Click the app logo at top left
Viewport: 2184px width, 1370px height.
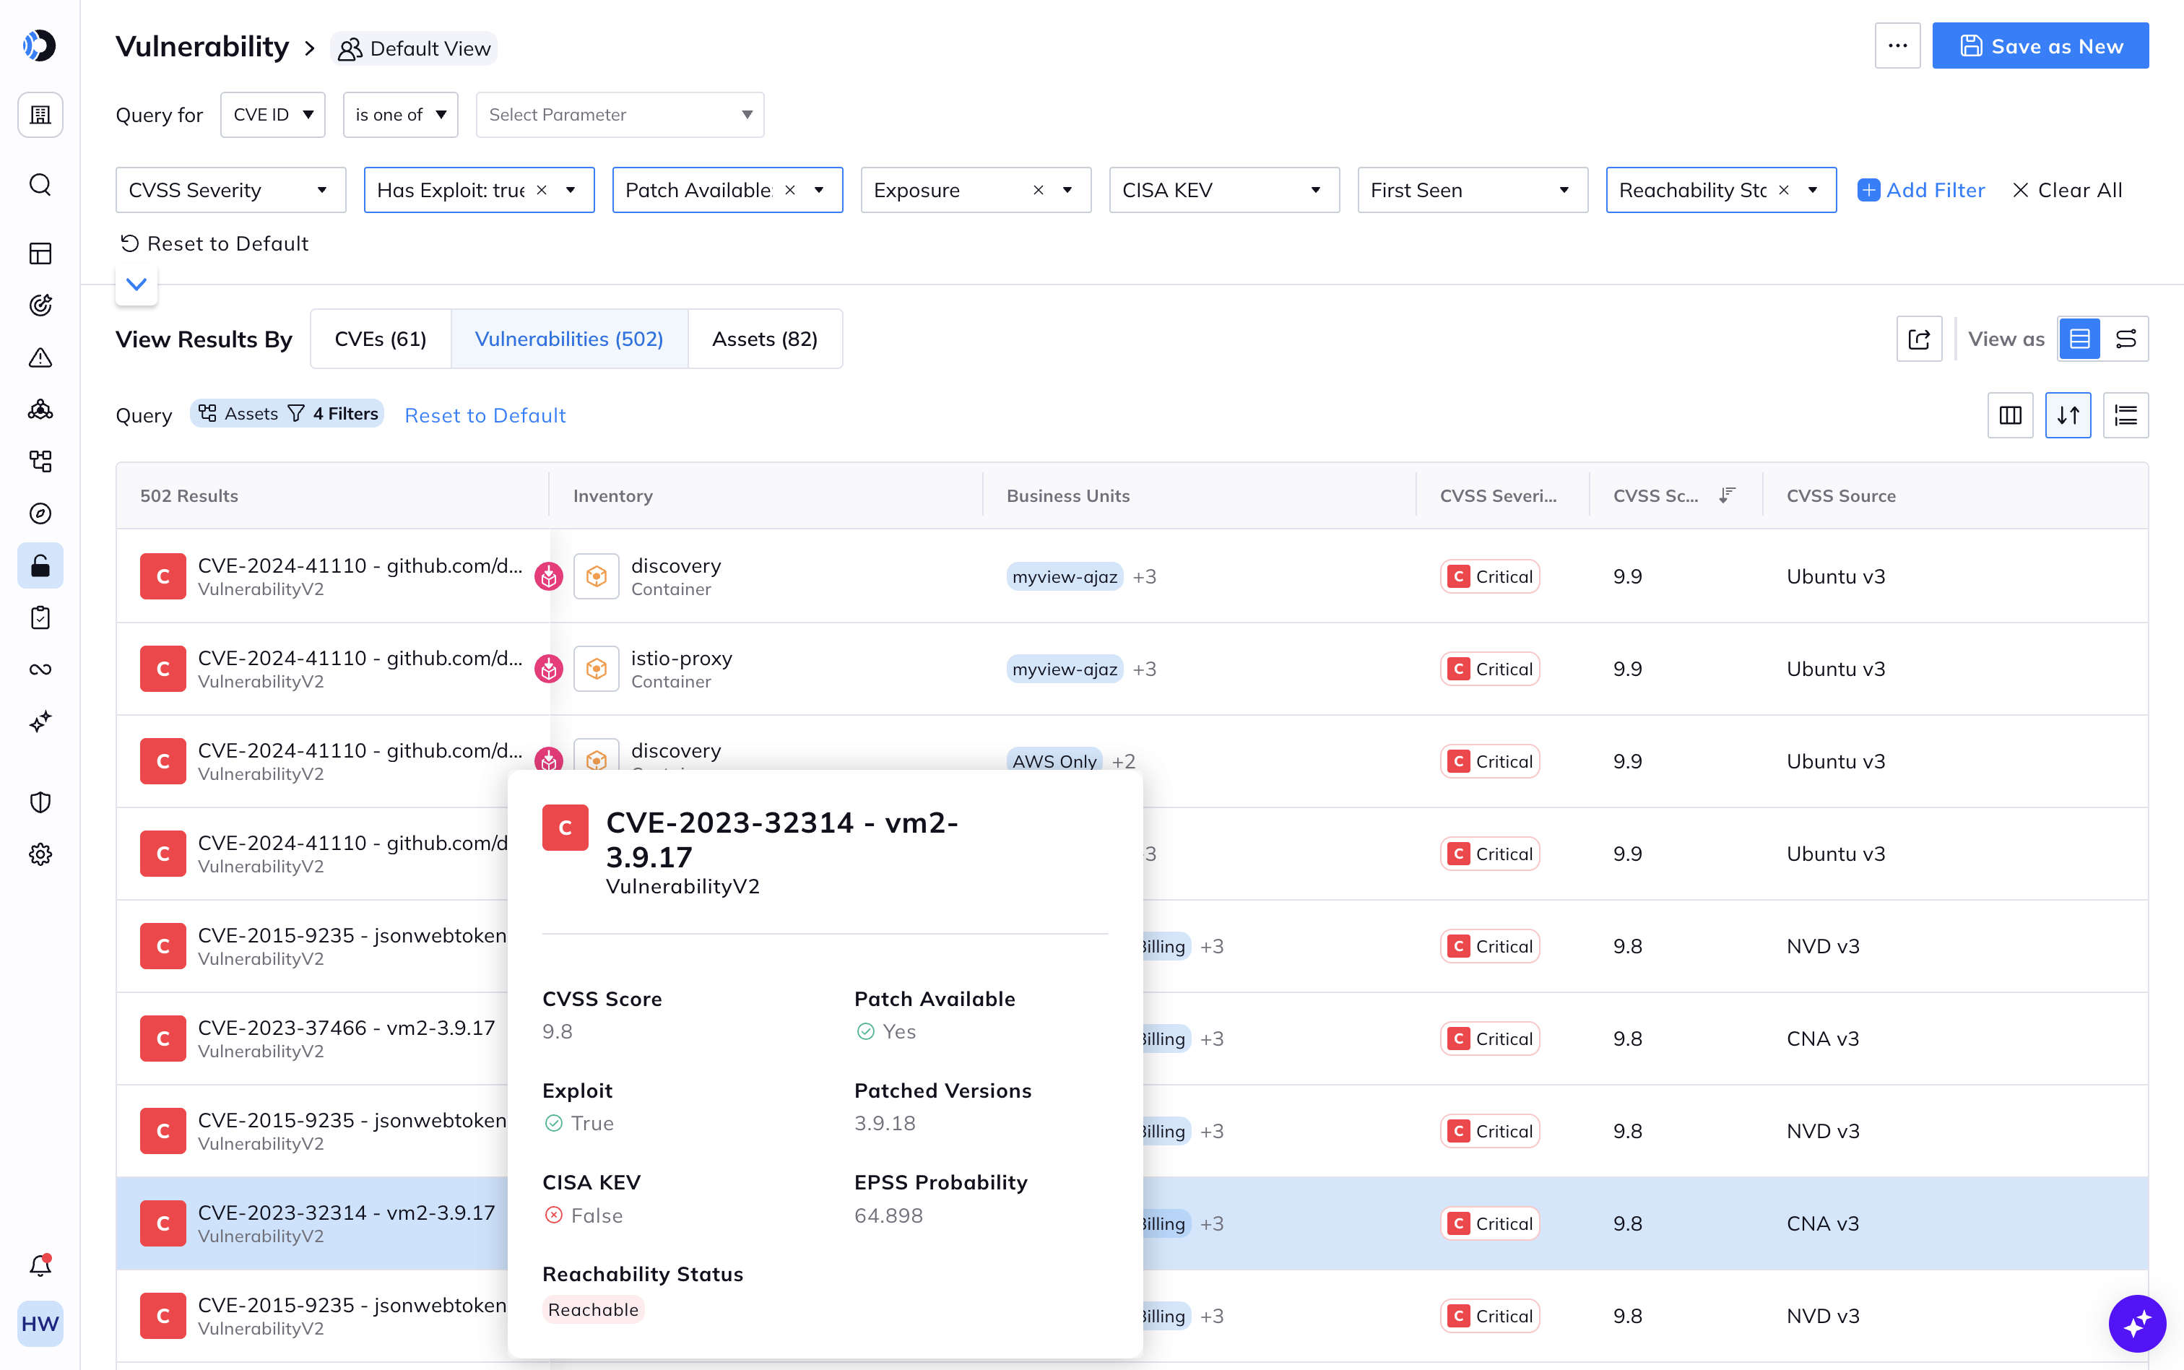point(39,45)
